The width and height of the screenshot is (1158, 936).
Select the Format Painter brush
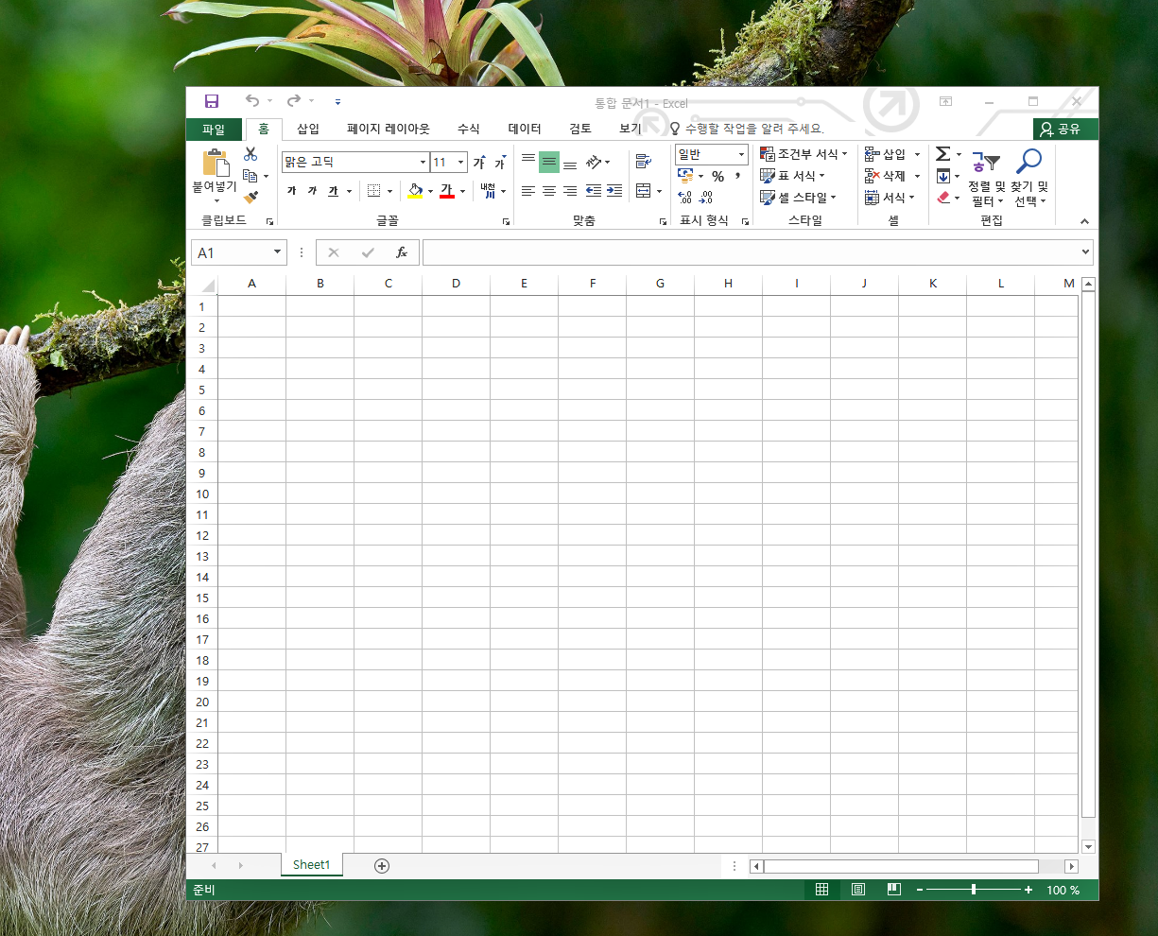click(x=251, y=198)
